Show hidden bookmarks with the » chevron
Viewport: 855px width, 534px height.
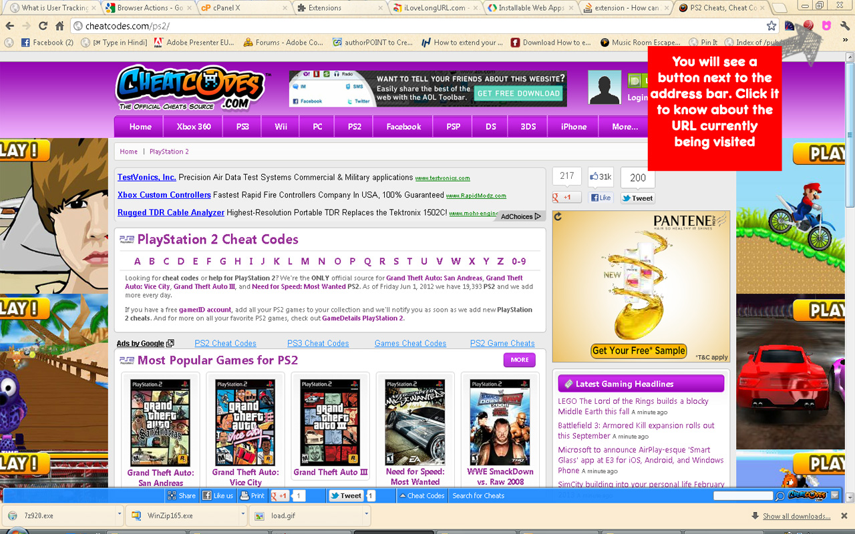click(845, 41)
